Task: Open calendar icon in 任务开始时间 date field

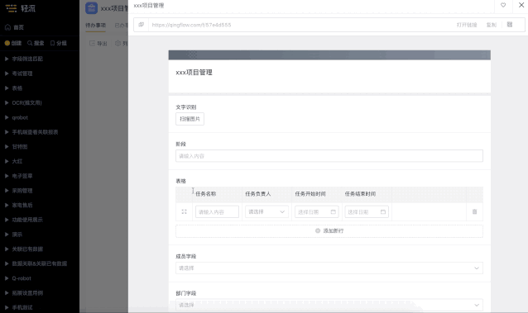Action: 333,211
